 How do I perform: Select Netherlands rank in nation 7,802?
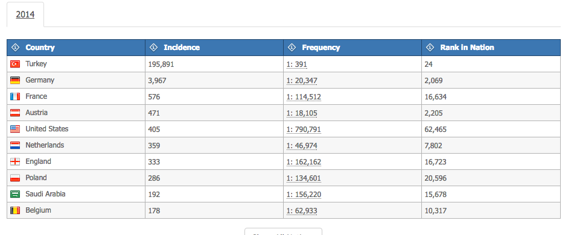pyautogui.click(x=433, y=145)
